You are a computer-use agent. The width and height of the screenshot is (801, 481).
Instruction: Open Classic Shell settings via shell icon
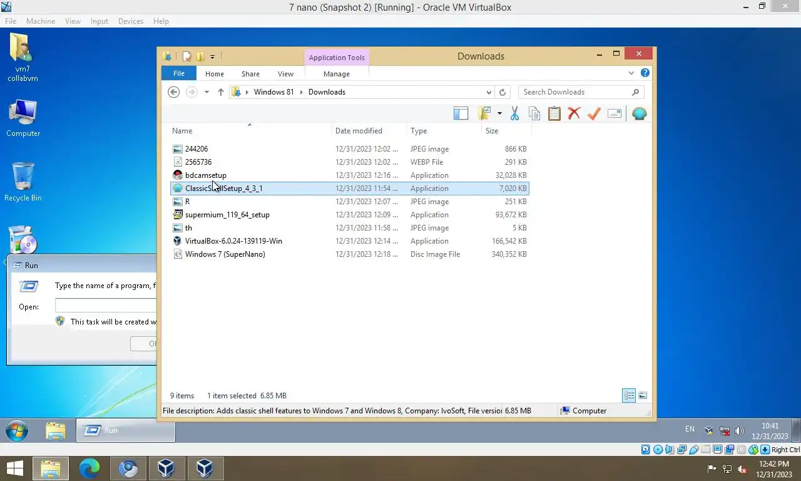click(x=639, y=113)
